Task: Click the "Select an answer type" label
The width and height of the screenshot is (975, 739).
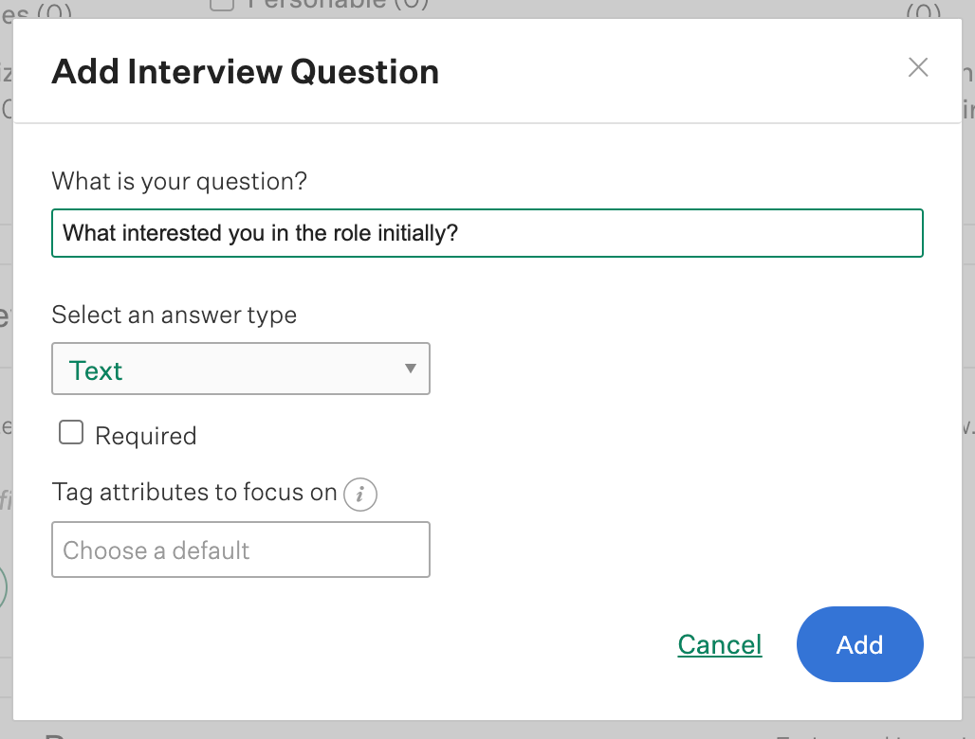Action: click(174, 315)
